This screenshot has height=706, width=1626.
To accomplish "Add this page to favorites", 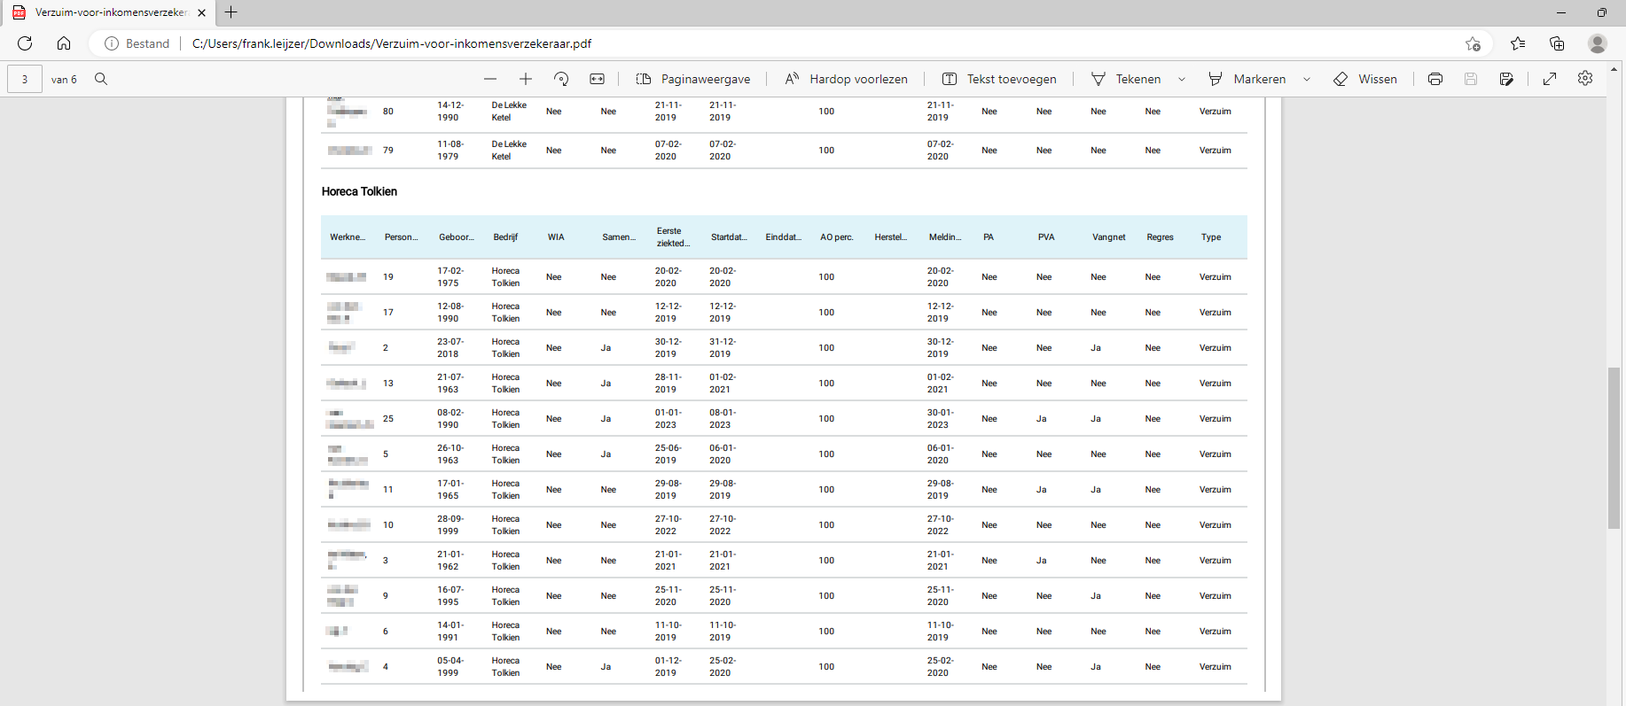I will pyautogui.click(x=1473, y=43).
